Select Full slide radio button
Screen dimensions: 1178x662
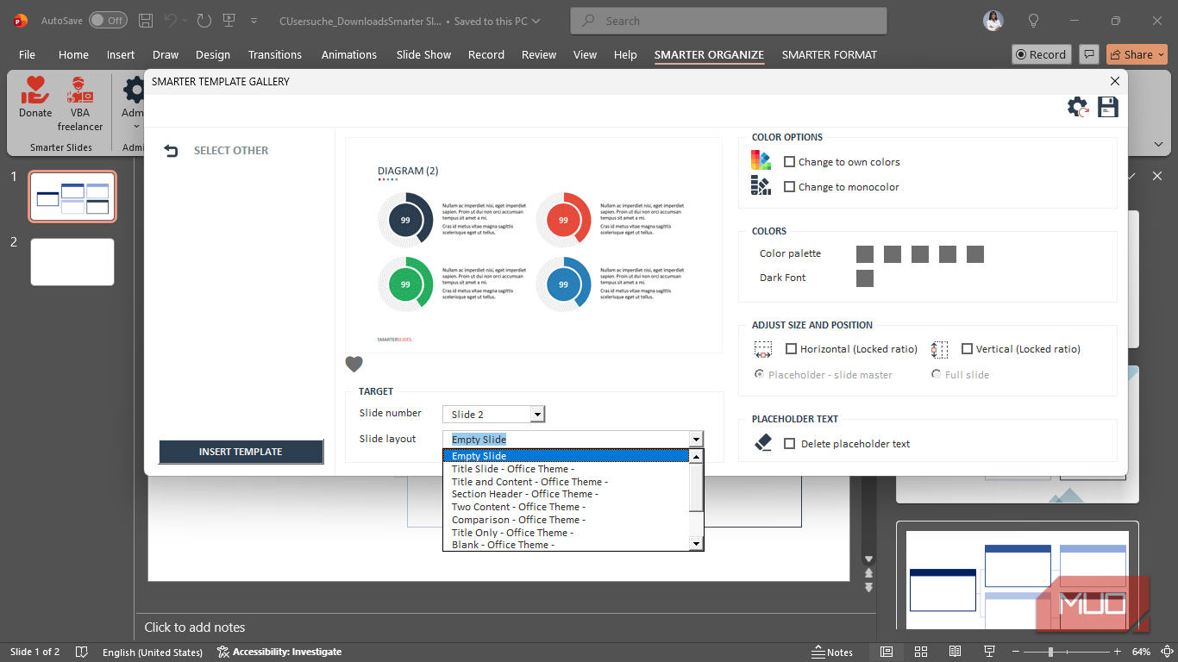coord(936,374)
